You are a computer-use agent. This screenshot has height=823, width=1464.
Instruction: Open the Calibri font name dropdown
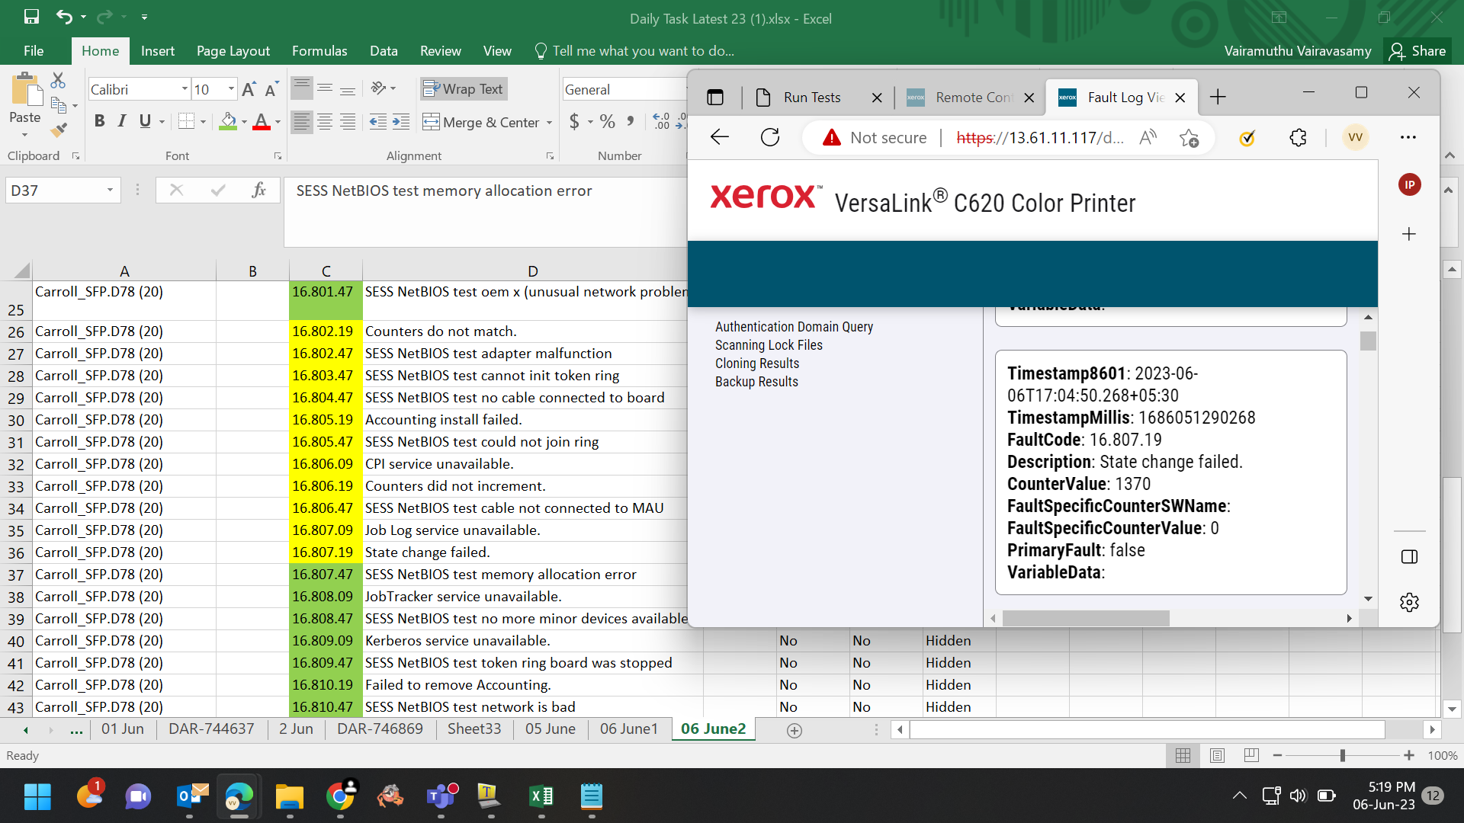[185, 89]
